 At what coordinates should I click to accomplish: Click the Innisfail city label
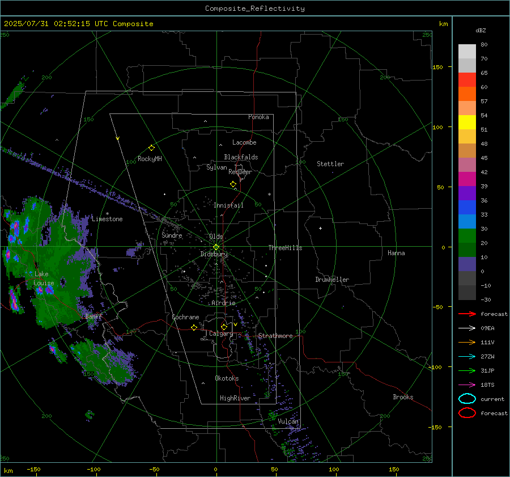228,205
